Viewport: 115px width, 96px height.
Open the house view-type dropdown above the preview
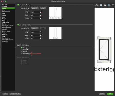[97, 5]
